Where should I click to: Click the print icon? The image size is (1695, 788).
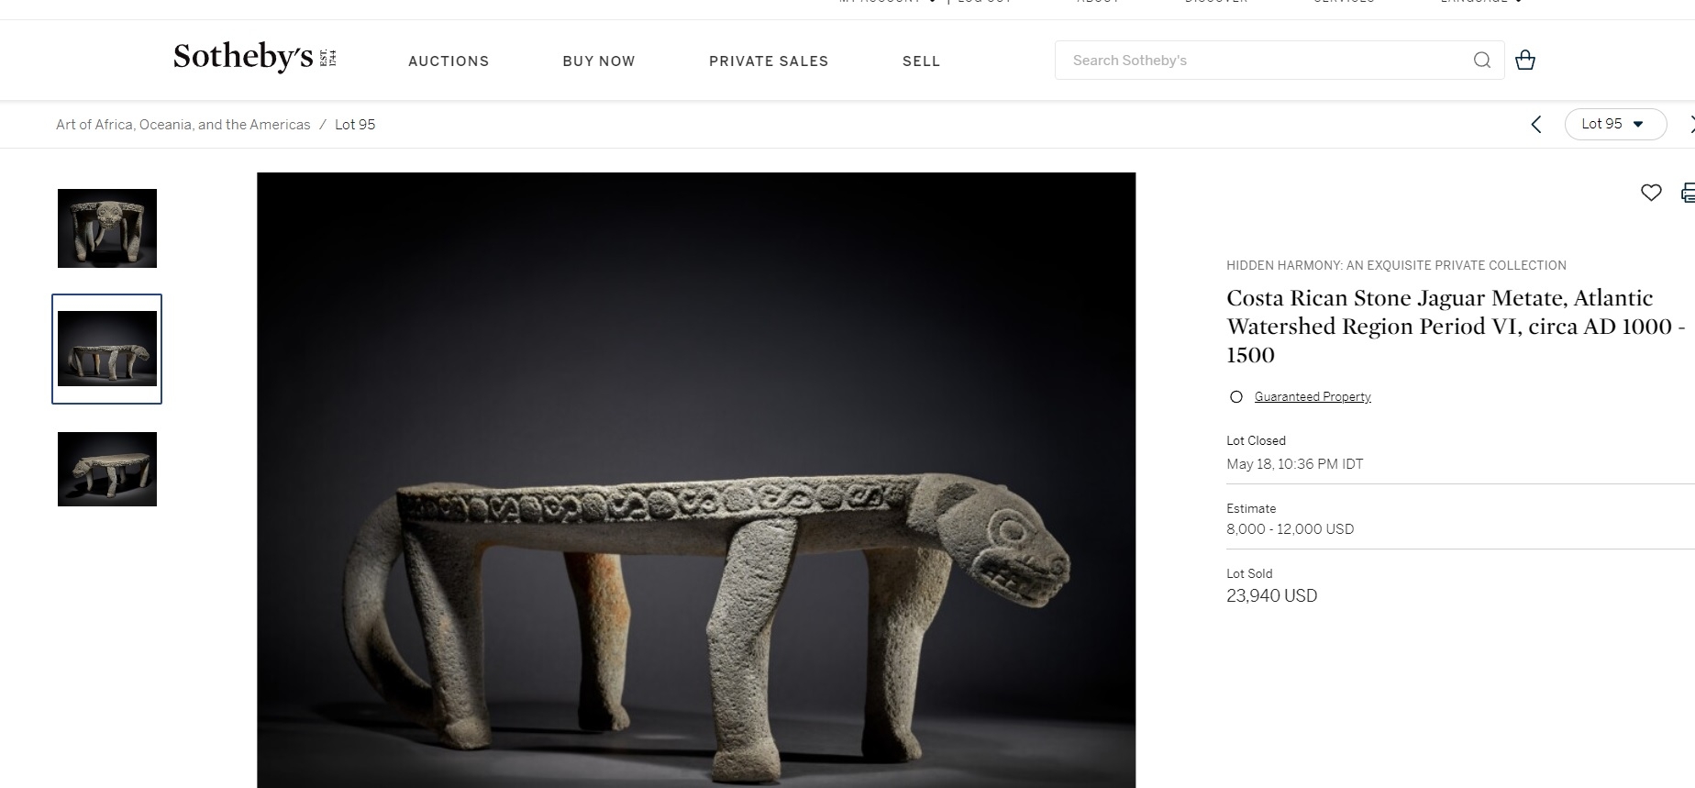(1688, 193)
